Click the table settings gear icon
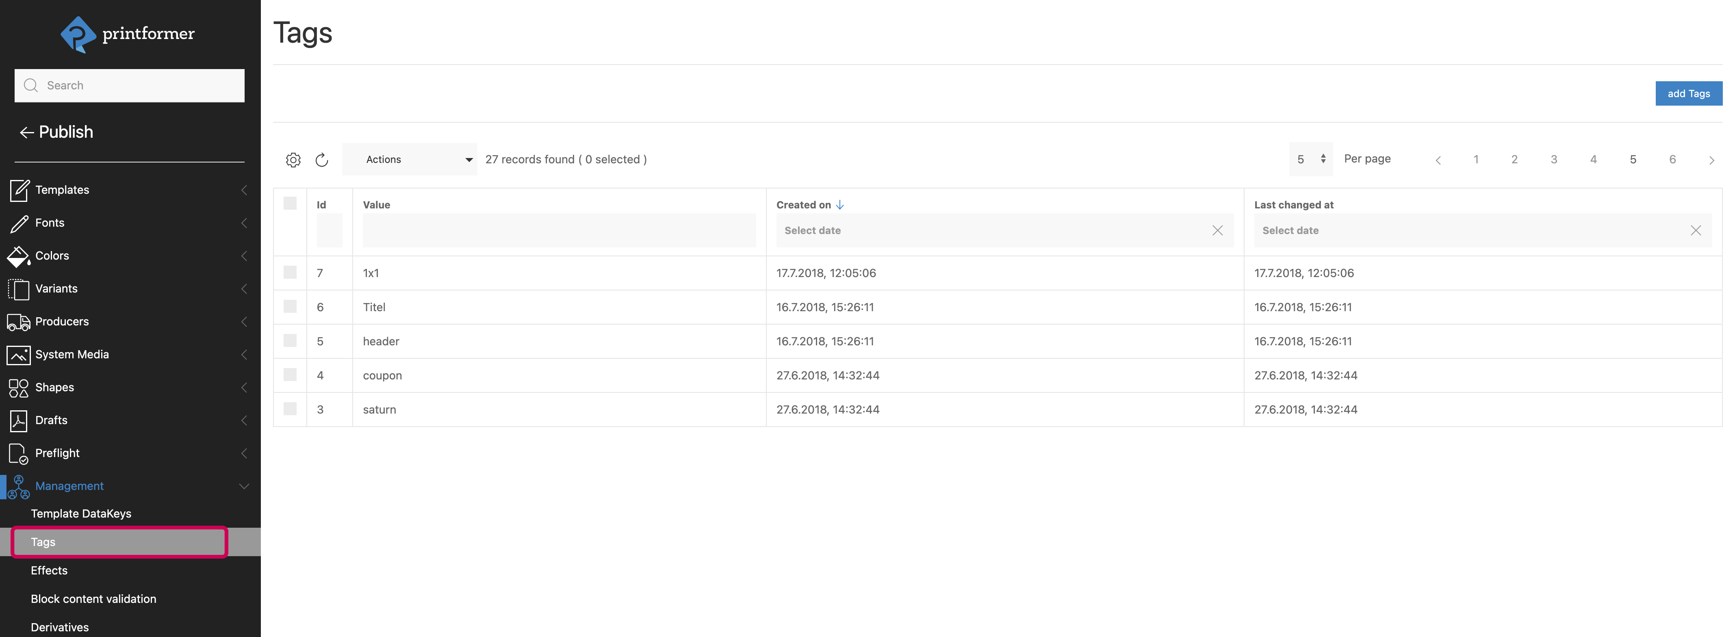The height and width of the screenshot is (637, 1735). tap(293, 160)
